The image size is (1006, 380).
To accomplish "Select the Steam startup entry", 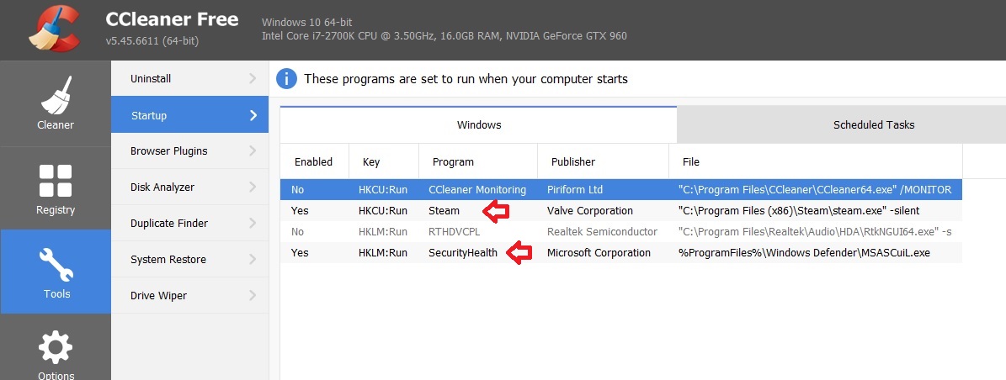I will coord(444,211).
